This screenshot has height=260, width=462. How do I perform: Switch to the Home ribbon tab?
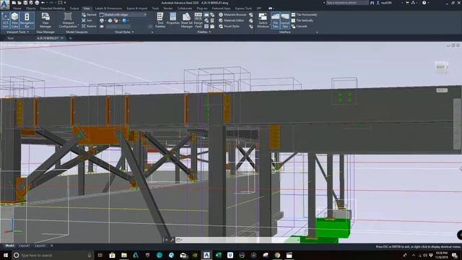17,9
